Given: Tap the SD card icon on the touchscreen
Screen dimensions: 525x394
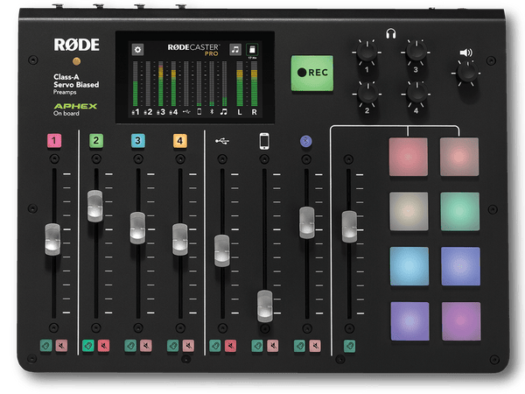Looking at the screenshot, I should (252, 50).
